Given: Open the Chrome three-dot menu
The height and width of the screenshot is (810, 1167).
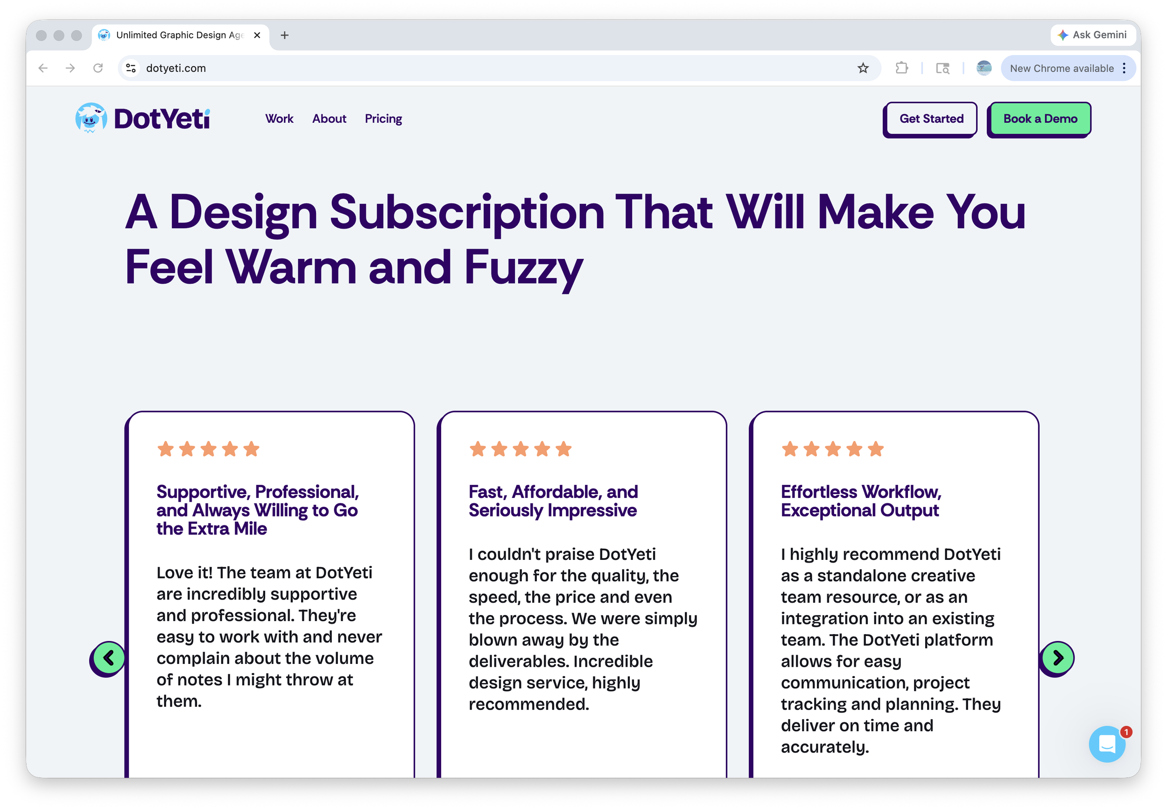Looking at the screenshot, I should click(1124, 68).
